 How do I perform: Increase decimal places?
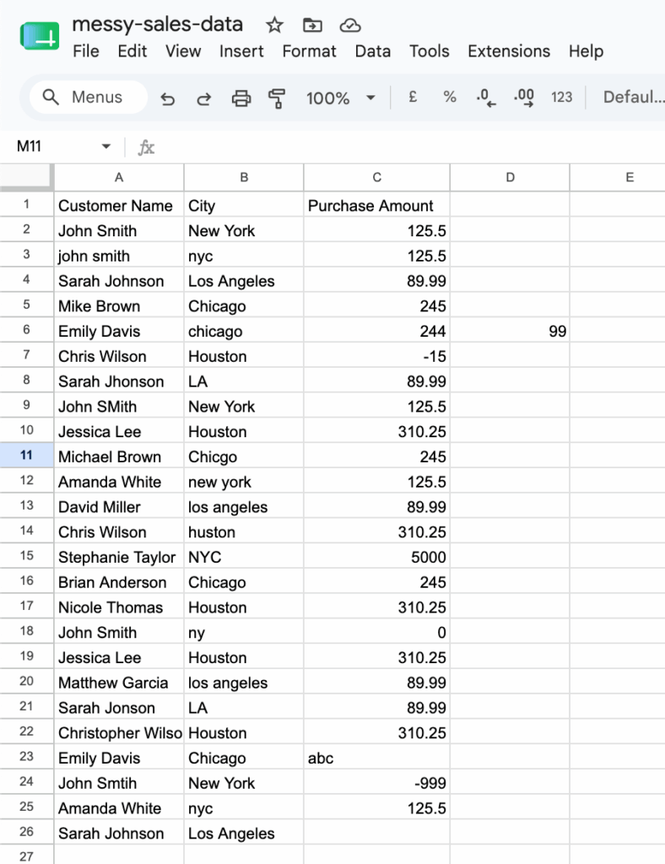pyautogui.click(x=524, y=98)
